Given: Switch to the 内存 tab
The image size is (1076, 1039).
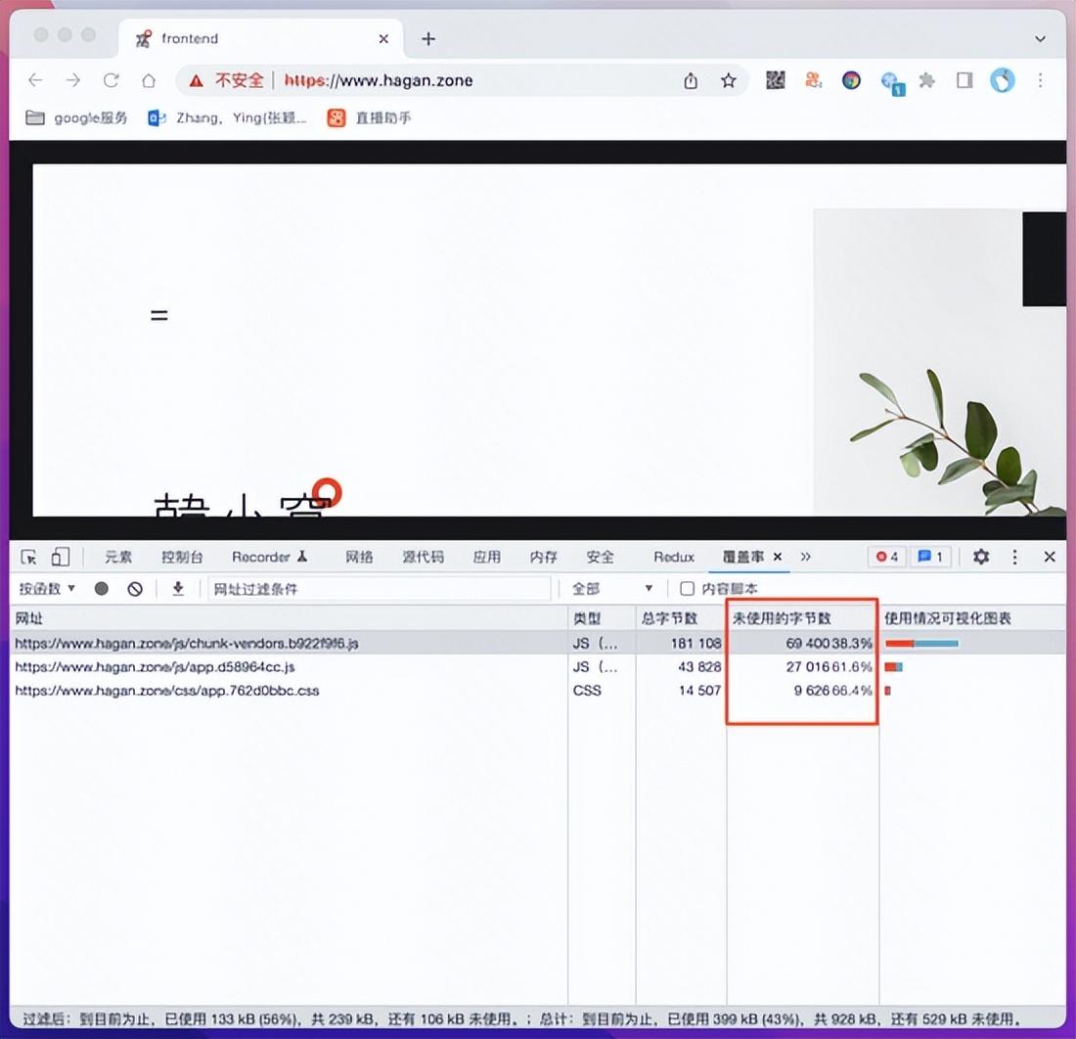Looking at the screenshot, I should click(x=544, y=557).
